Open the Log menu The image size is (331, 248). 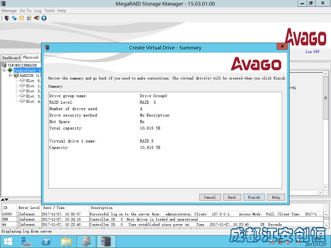38,11
